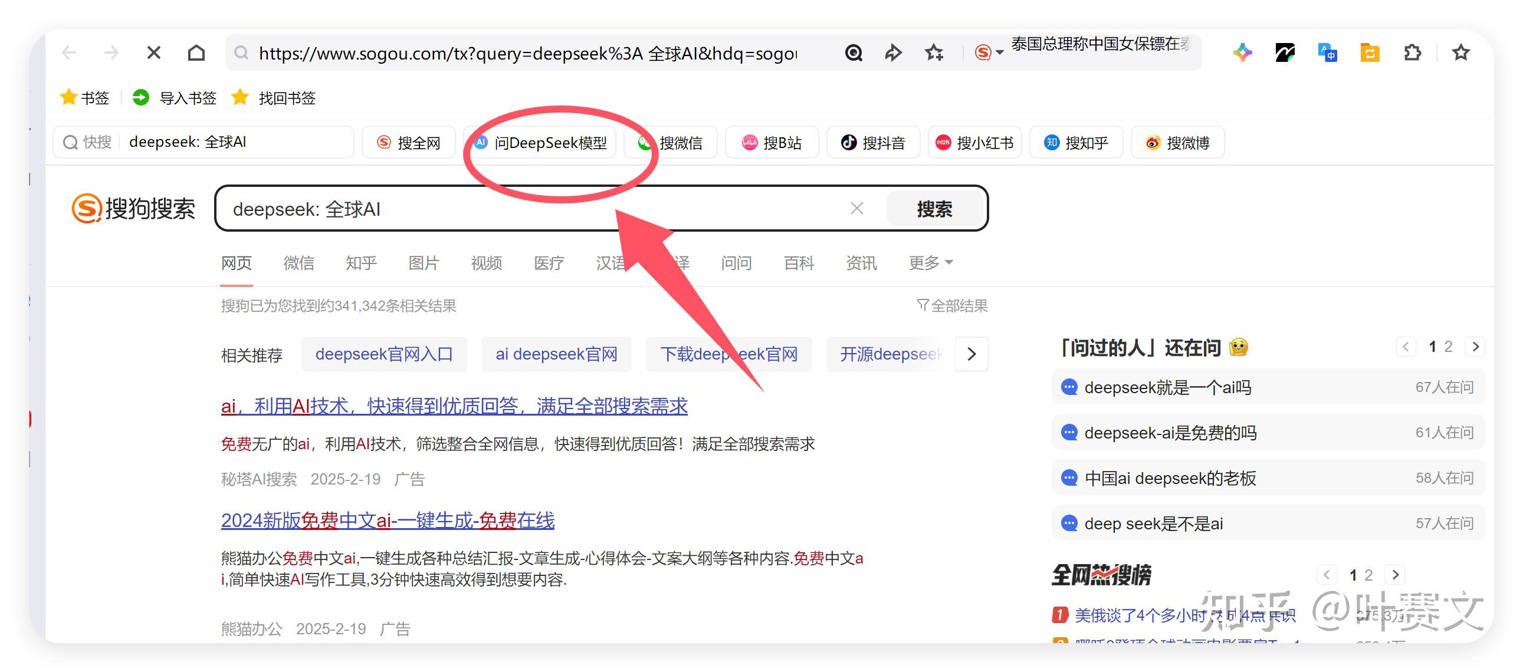Click 下载deepseek官网 suggestion
1523x672 pixels.
pyautogui.click(x=729, y=354)
